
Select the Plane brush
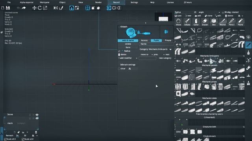(241, 22)
